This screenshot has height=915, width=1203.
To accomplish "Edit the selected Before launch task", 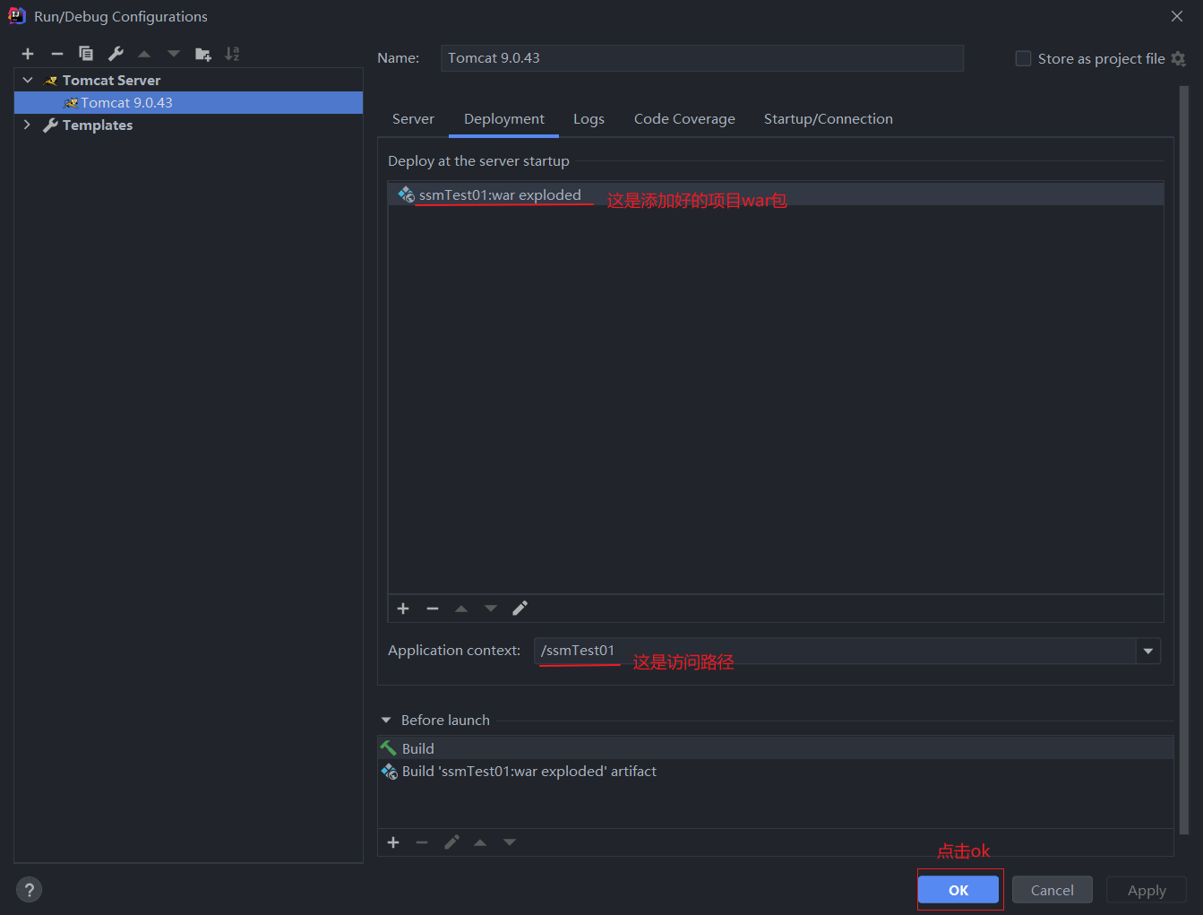I will click(x=451, y=842).
